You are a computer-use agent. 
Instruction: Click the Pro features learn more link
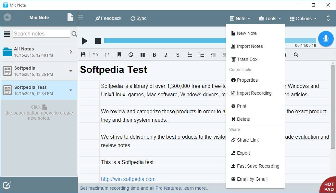[x=145, y=188]
